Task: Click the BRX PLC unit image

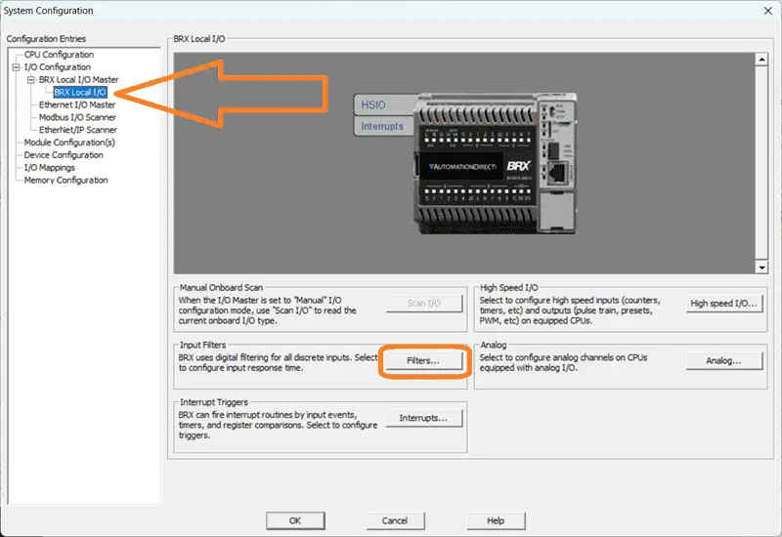Action: pos(495,163)
